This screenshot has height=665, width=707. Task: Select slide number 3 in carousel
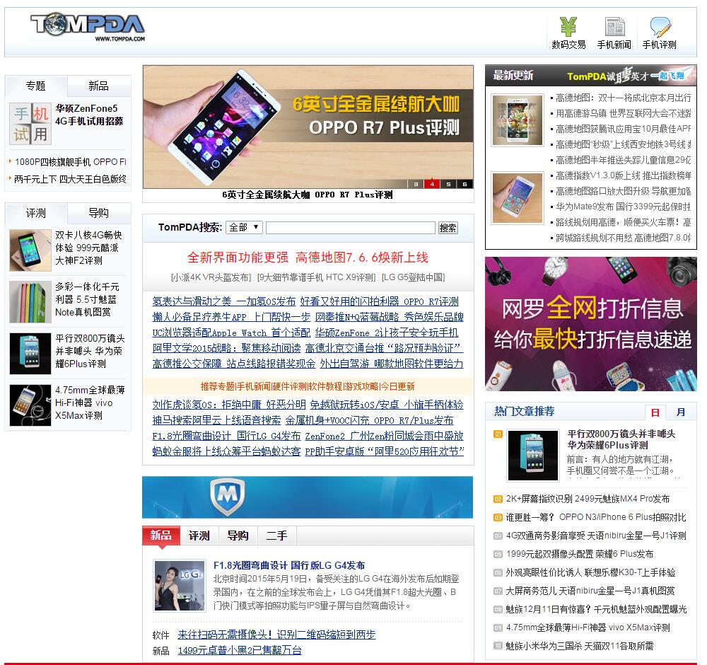pos(416,184)
